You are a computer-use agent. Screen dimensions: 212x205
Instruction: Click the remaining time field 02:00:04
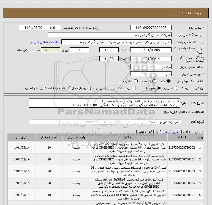(51, 50)
